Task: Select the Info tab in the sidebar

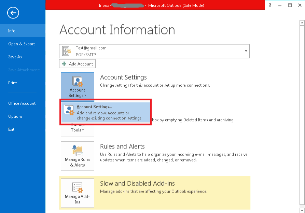Action: [x=23, y=30]
